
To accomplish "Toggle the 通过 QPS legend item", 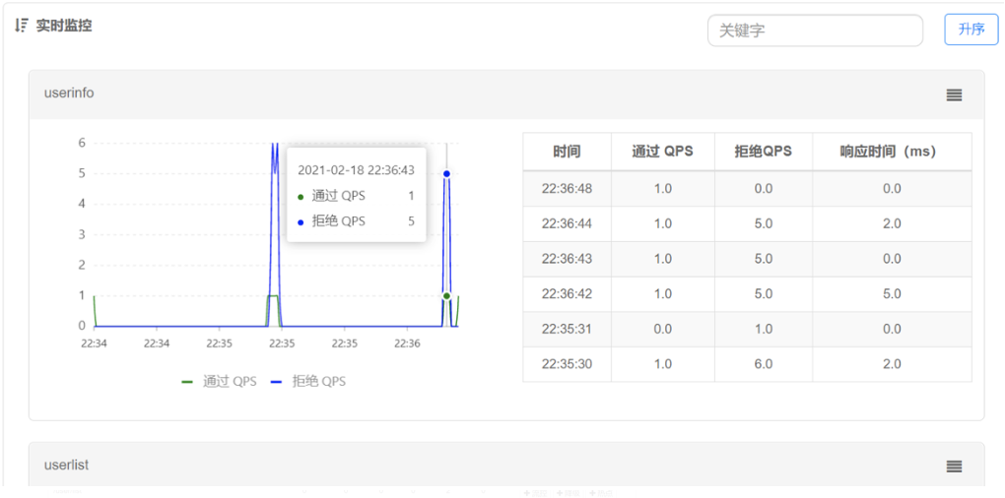I will 219,382.
